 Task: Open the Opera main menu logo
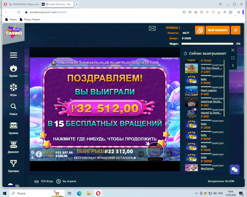[x=5, y=4]
